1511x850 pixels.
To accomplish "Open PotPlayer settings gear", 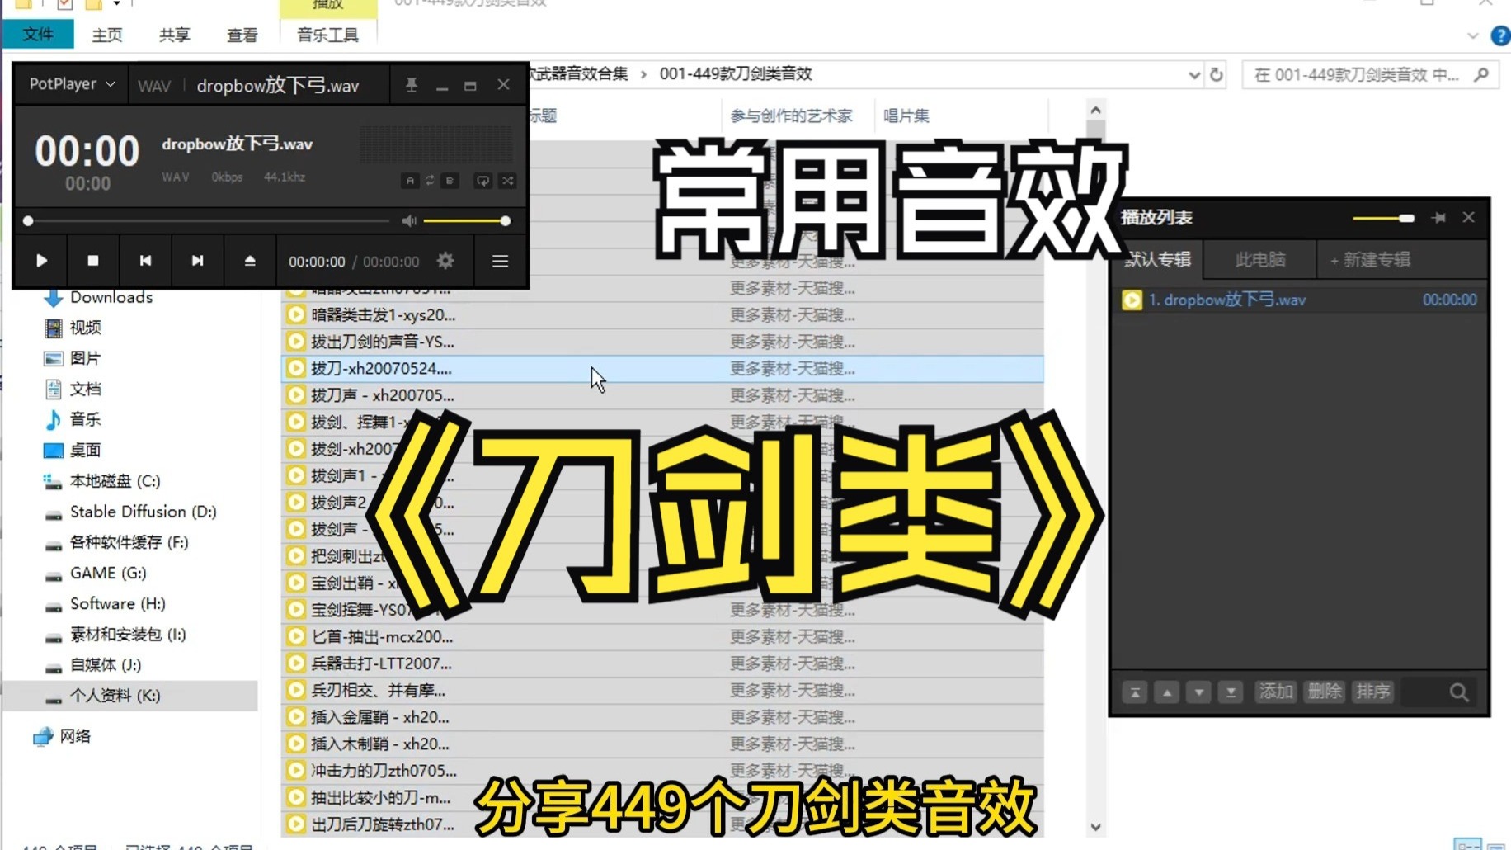I will point(445,261).
